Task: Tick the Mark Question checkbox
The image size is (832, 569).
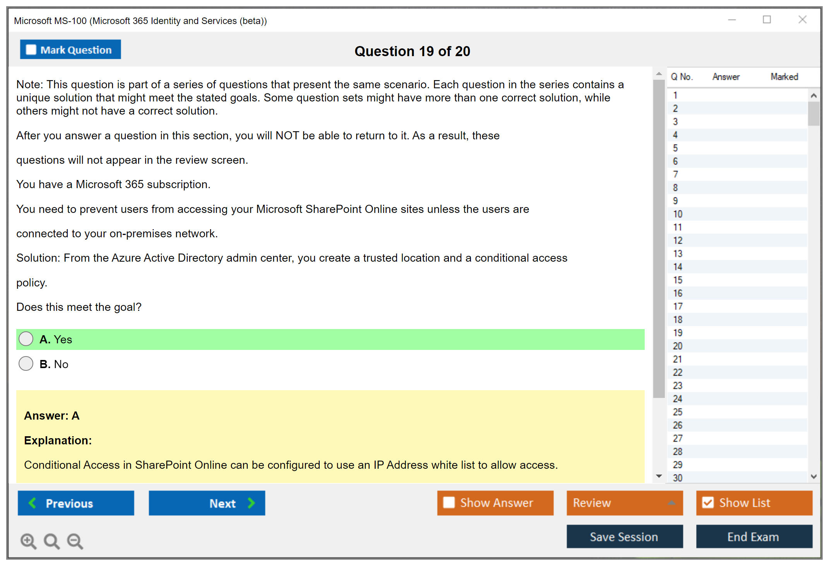Action: pyautogui.click(x=31, y=50)
